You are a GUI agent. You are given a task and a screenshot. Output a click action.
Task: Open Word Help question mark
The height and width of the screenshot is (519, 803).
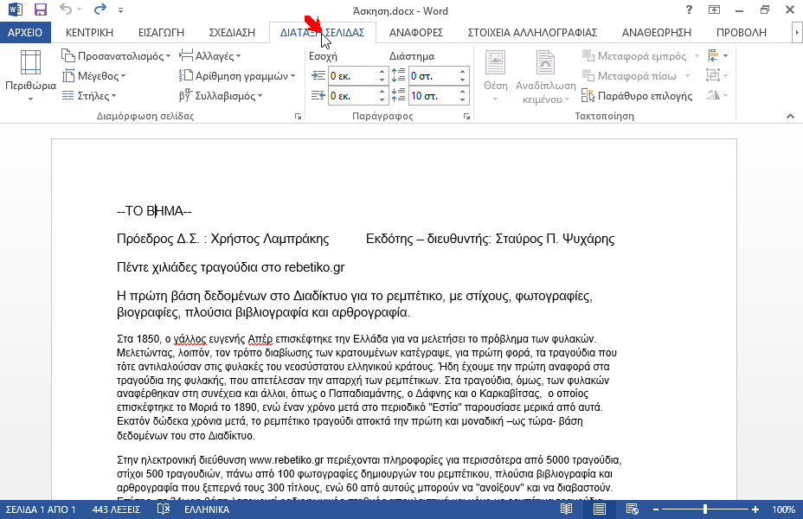point(690,10)
